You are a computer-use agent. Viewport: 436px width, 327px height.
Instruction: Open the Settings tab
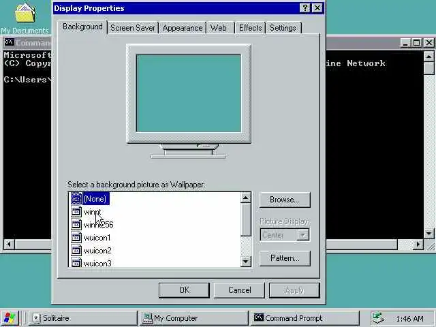coord(283,28)
